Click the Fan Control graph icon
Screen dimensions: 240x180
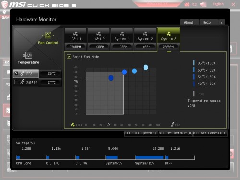pyautogui.click(x=48, y=36)
